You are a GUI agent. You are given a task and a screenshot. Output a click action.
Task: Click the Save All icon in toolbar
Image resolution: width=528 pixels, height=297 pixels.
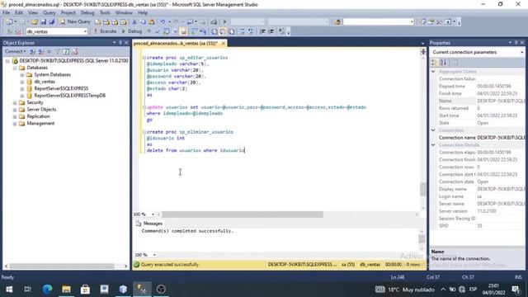(51, 22)
